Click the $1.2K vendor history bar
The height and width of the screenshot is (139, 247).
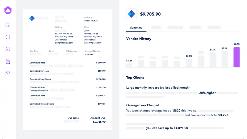(x=129, y=65)
